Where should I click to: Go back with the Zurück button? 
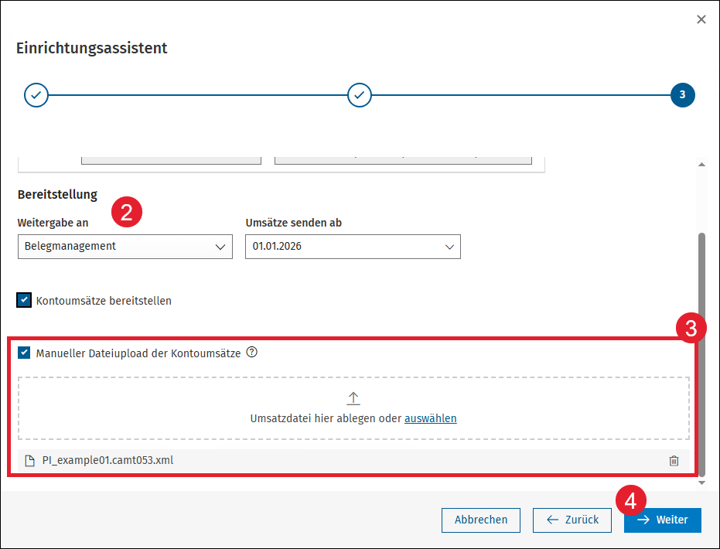[572, 520]
